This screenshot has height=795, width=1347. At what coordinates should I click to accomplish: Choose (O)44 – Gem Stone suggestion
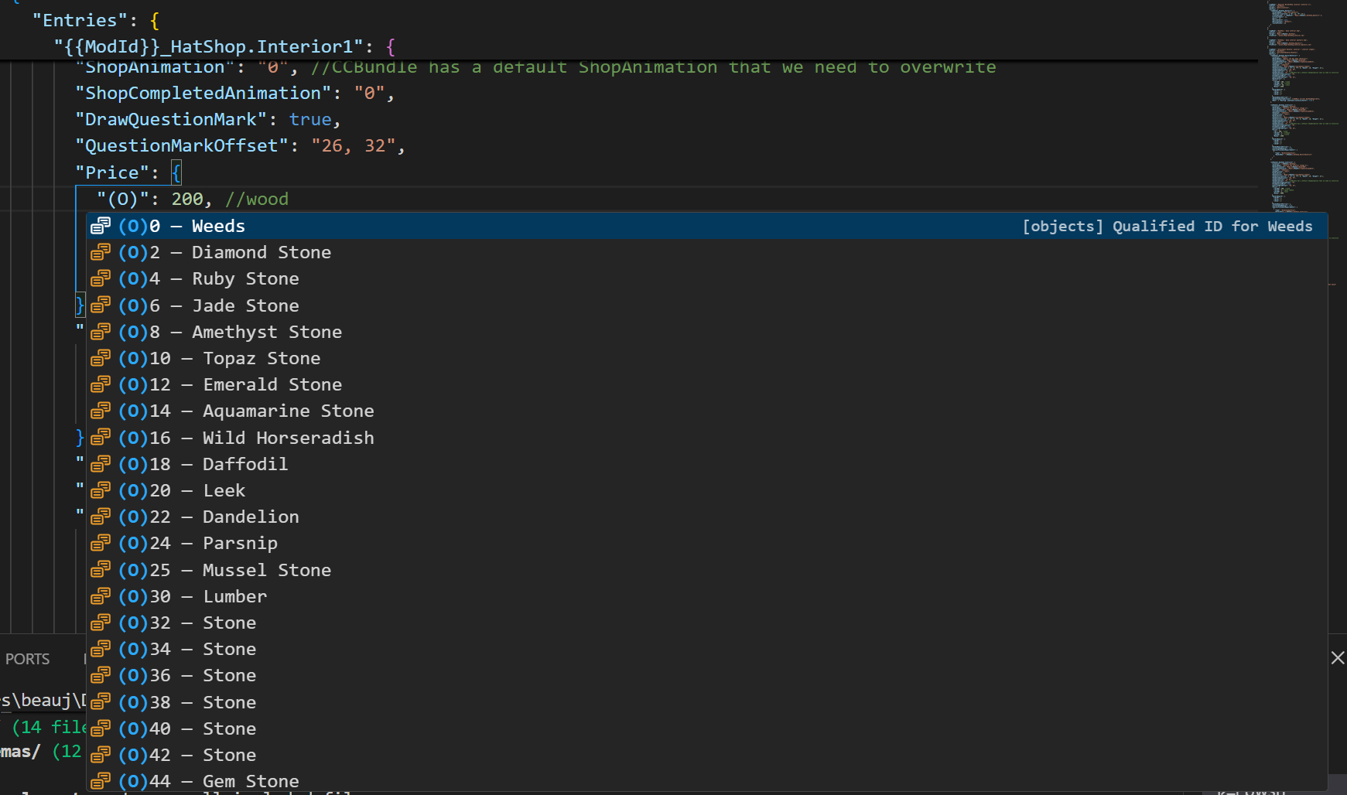click(706, 781)
